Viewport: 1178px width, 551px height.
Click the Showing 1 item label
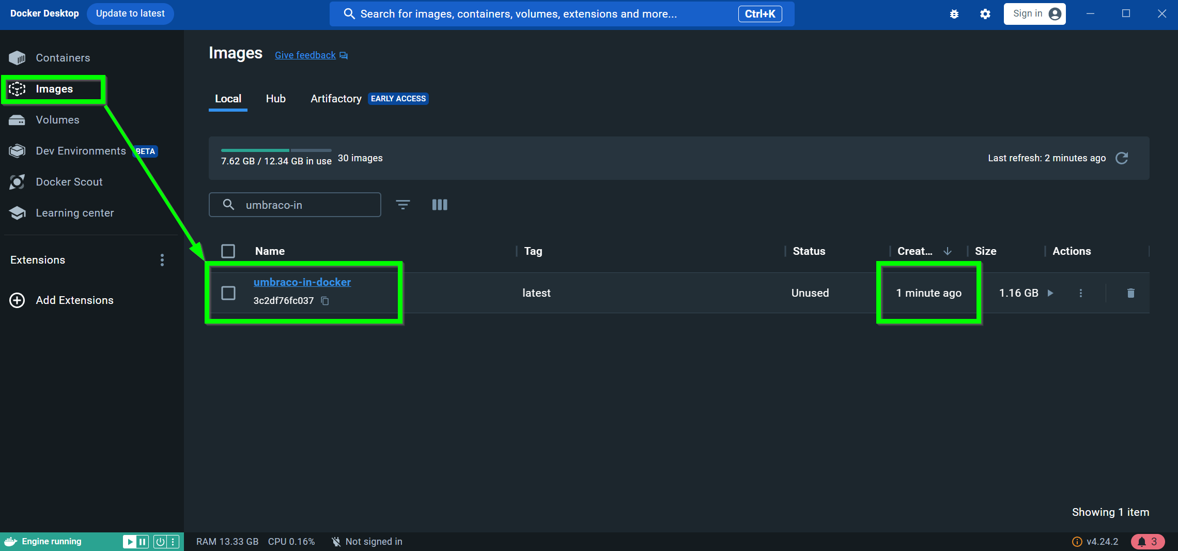[x=1110, y=512]
